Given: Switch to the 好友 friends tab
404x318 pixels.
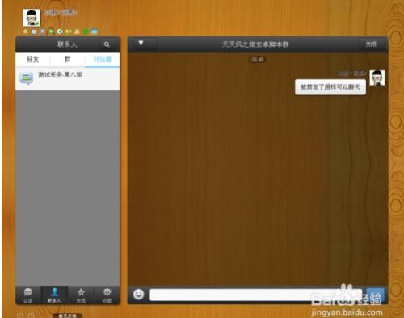Looking at the screenshot, I should pos(33,60).
